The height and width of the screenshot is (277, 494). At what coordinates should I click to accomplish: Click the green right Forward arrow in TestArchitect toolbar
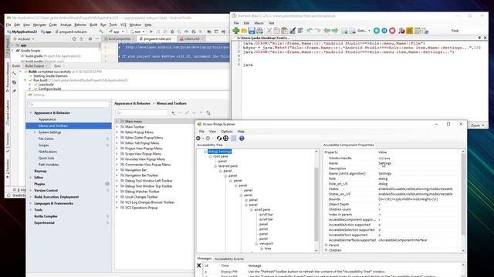coord(335,31)
